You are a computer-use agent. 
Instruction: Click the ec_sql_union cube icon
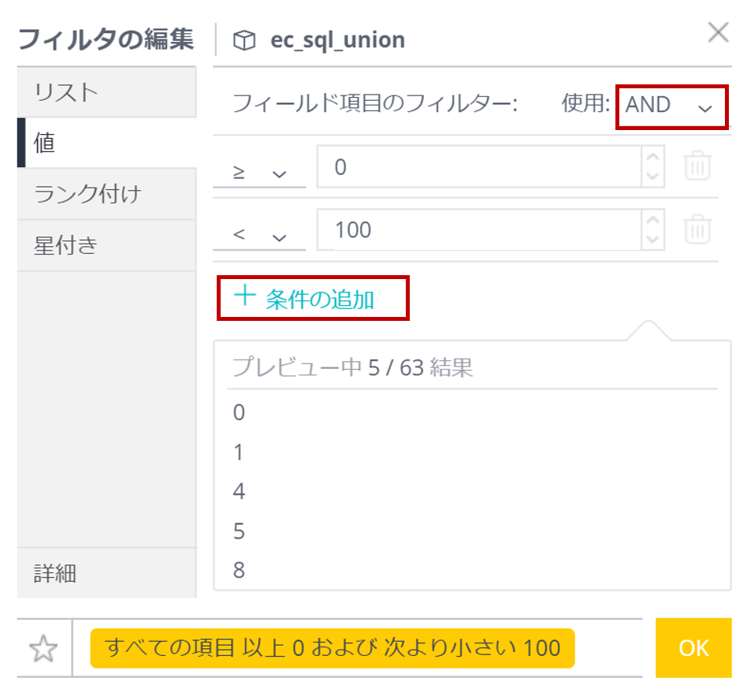pos(244,40)
